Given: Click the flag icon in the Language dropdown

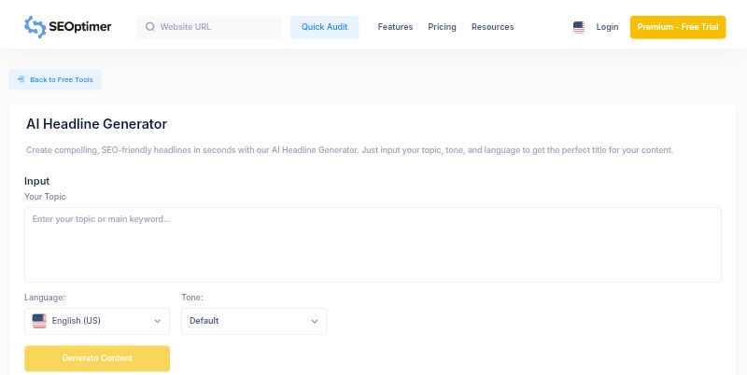Looking at the screenshot, I should 39,321.
